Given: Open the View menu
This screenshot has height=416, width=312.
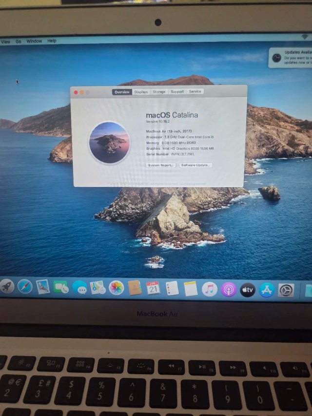Looking at the screenshot, I should (5, 41).
